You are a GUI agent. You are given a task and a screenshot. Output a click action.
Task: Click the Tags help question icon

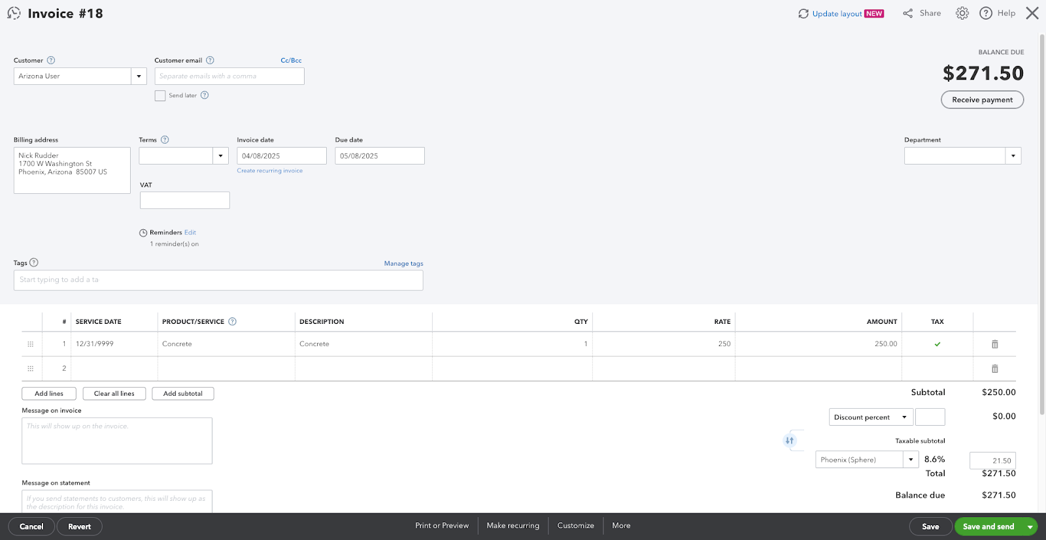tap(34, 262)
